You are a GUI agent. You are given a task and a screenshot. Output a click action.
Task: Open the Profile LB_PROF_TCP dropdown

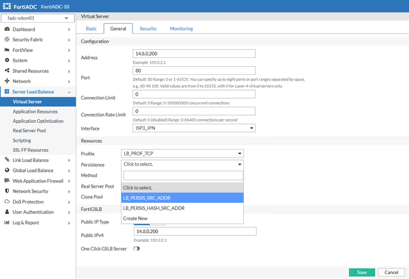click(181, 153)
